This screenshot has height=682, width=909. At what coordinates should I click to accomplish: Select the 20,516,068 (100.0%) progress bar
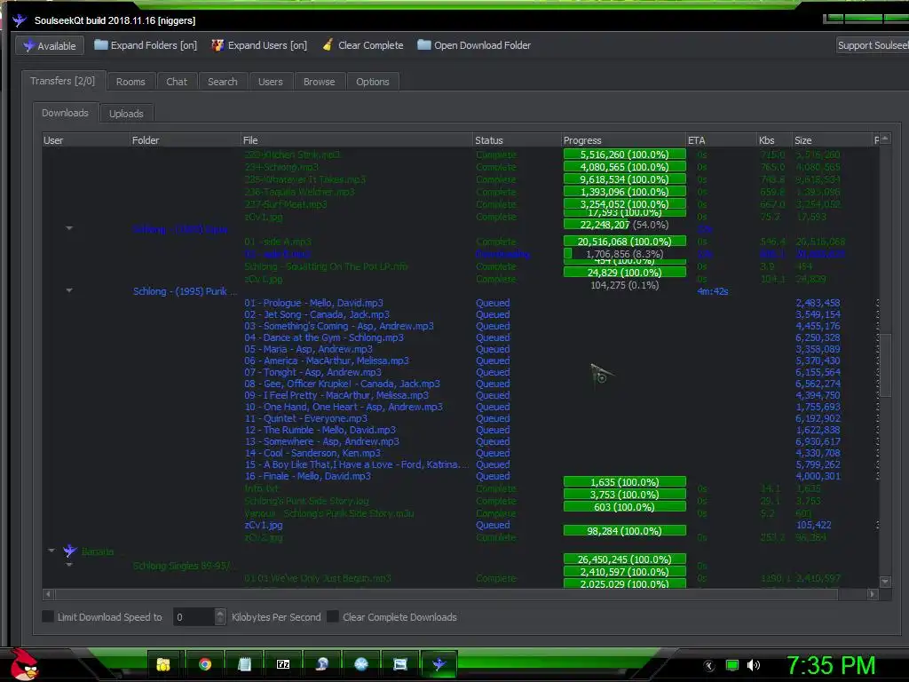pyautogui.click(x=624, y=242)
